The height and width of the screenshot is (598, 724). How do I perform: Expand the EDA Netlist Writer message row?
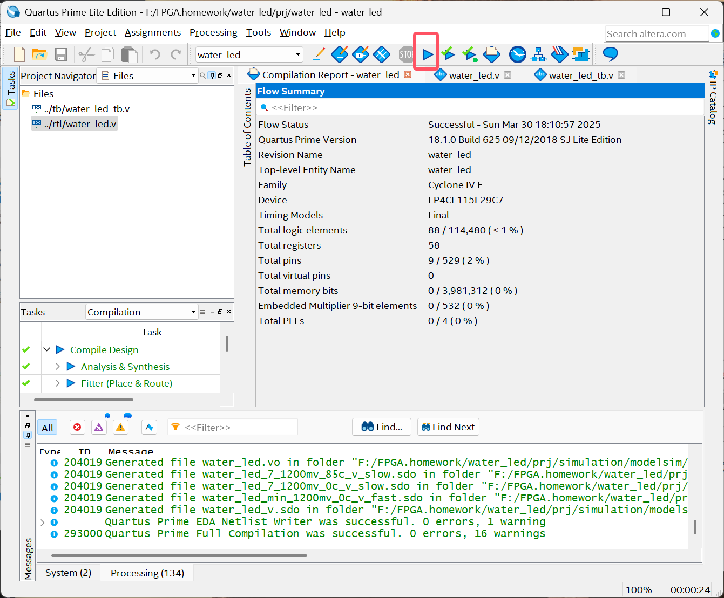pyautogui.click(x=43, y=522)
